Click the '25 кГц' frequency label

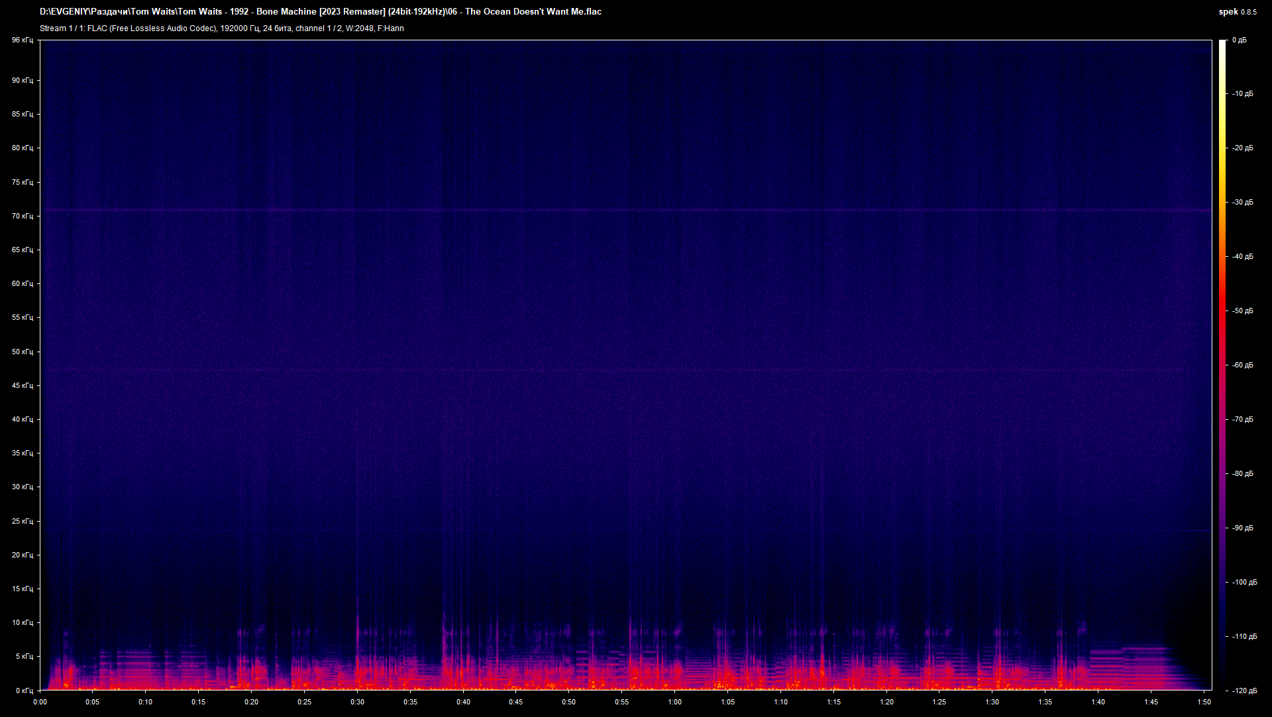click(x=23, y=522)
